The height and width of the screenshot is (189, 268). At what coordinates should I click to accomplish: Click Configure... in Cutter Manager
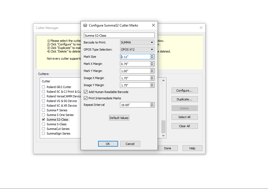pyautogui.click(x=185, y=91)
